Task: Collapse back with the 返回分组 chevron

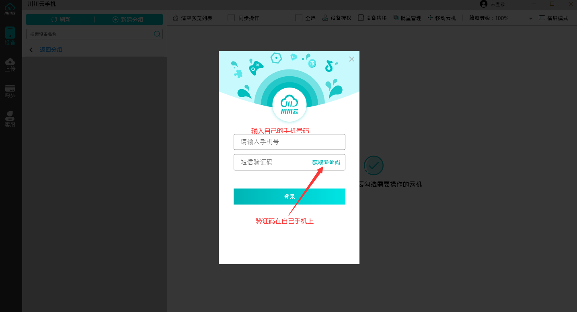Action: 31,49
